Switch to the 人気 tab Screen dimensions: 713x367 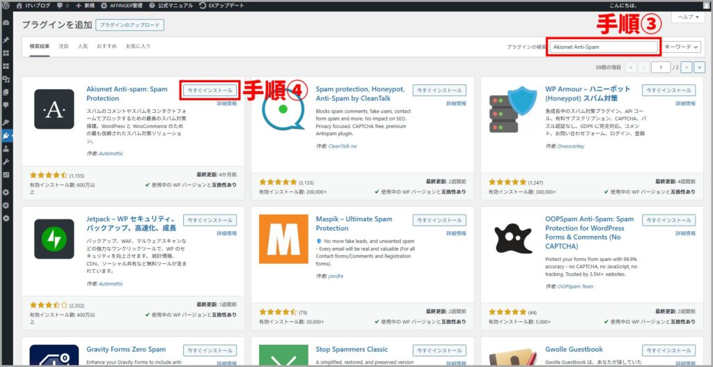[83, 47]
